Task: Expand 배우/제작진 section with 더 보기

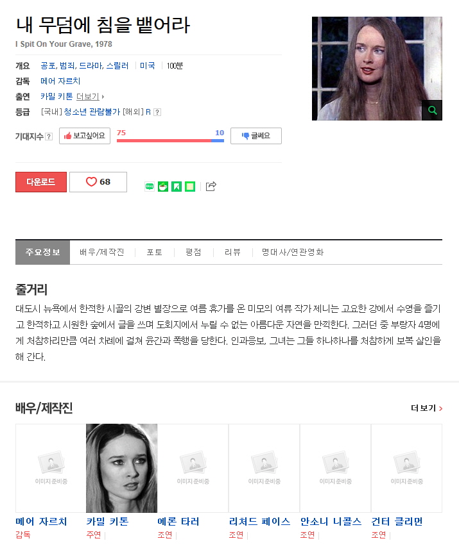Action: click(426, 408)
